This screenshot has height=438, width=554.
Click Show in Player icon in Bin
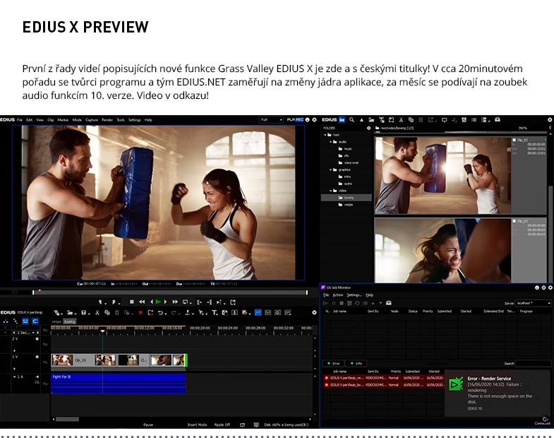[444, 120]
